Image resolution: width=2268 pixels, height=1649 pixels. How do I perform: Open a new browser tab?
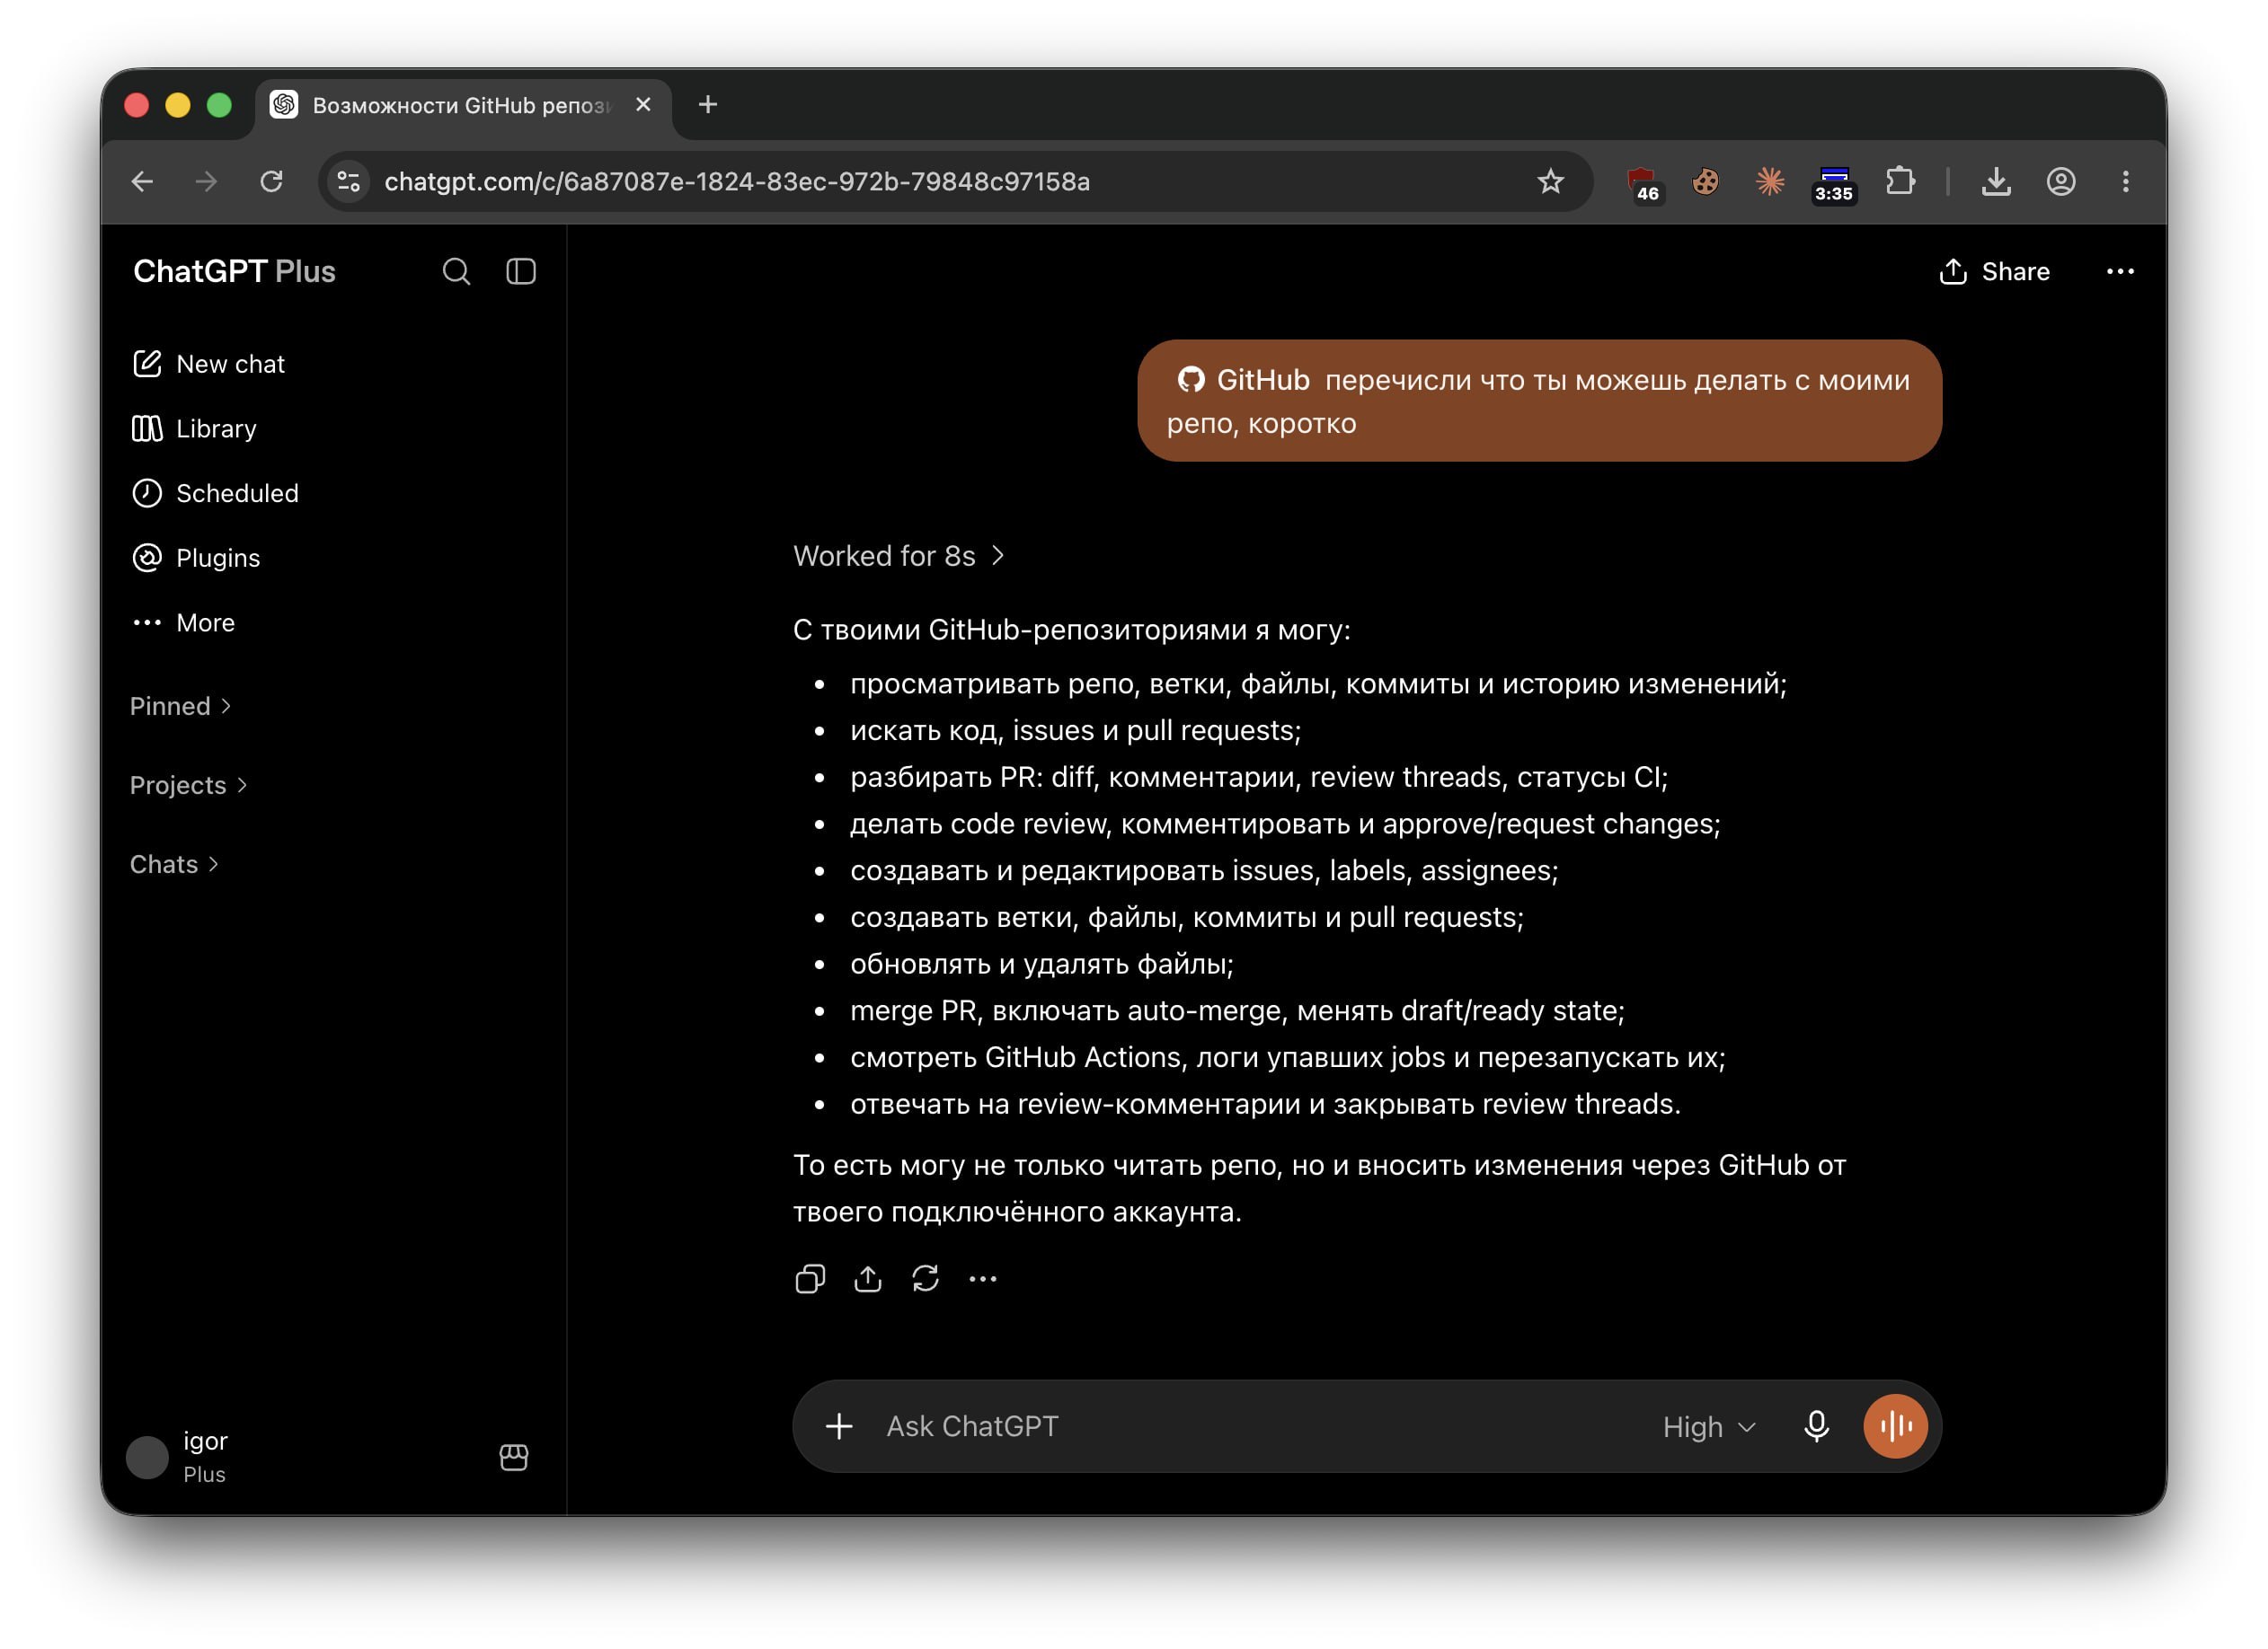tap(708, 105)
